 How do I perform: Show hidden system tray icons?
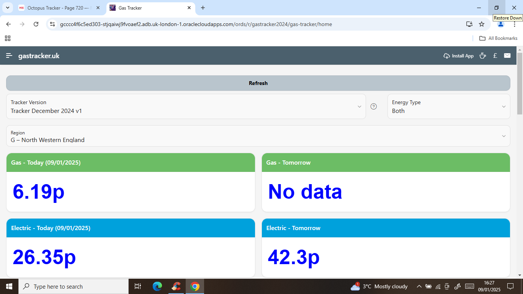[x=419, y=286]
